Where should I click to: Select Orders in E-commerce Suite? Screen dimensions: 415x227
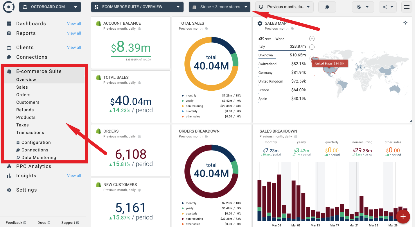[23, 95]
